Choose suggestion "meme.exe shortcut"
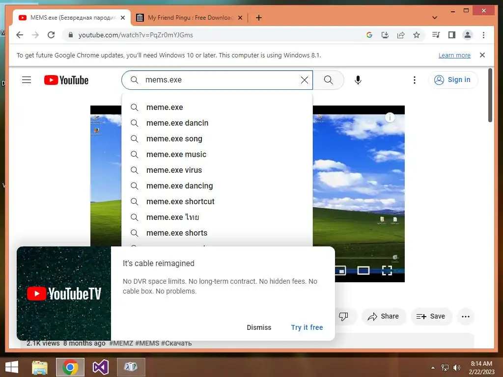 [x=217, y=201]
